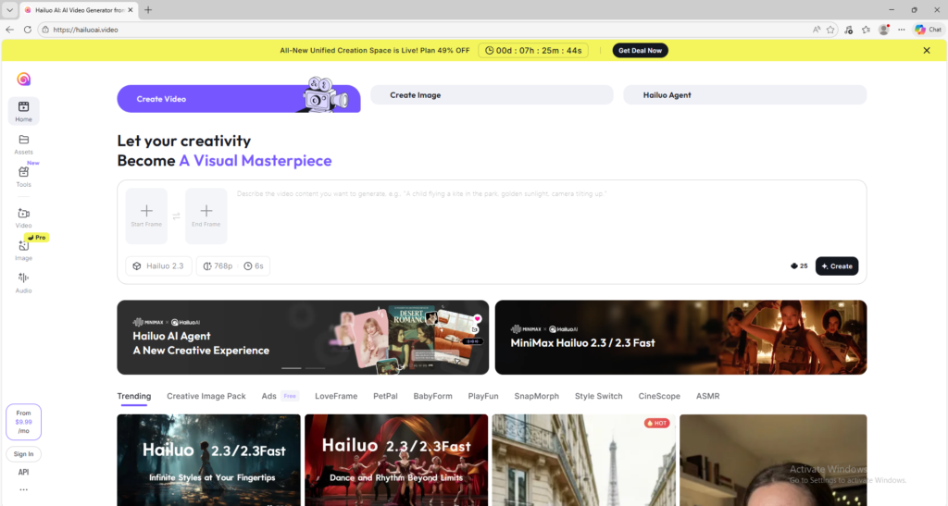Dismiss the yellow promo banner
Image resolution: width=948 pixels, height=506 pixels.
pyautogui.click(x=926, y=51)
